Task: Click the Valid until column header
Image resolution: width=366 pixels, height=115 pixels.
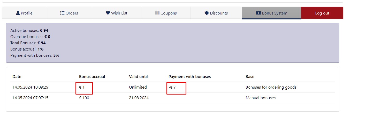Action: click(138, 77)
